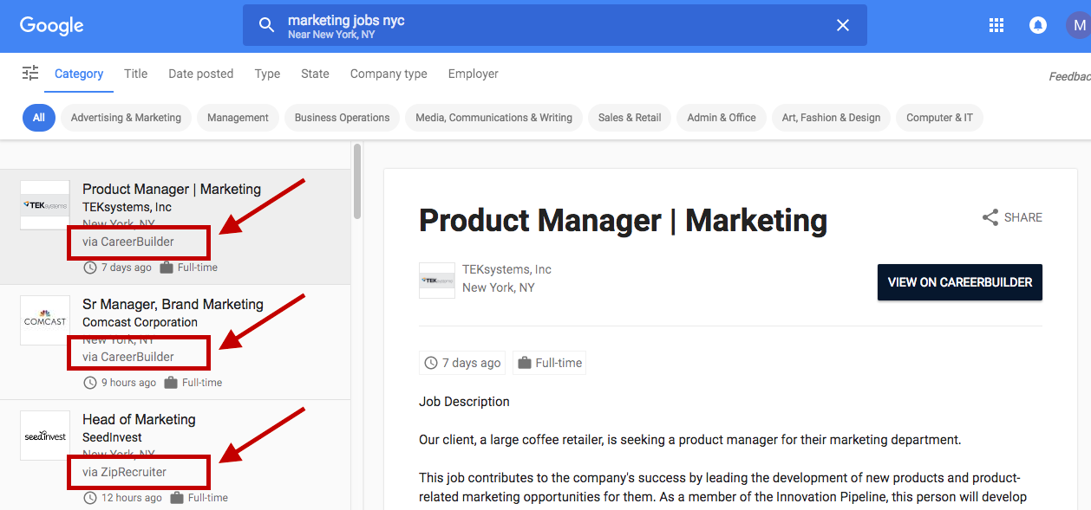Select the All category chip
This screenshot has width=1091, height=510.
point(39,118)
